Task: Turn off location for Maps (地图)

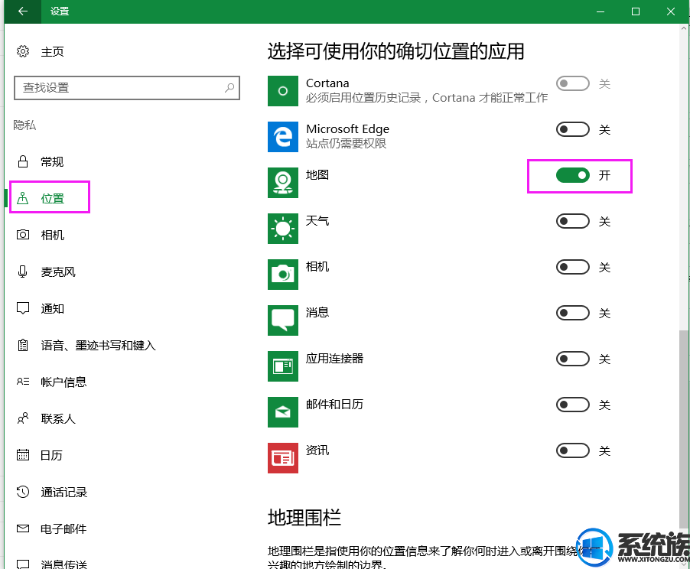Action: [x=572, y=175]
